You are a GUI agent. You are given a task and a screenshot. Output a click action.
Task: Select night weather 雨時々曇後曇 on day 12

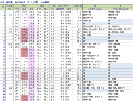[x=114, y=44]
